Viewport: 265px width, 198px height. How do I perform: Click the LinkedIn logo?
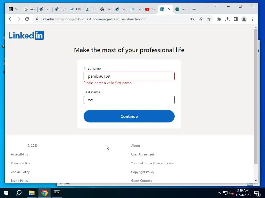click(26, 35)
